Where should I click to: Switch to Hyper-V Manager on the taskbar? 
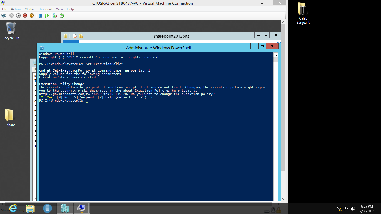point(65,208)
